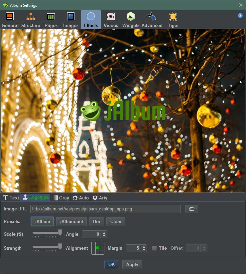Click the Margin value field

pos(133,248)
